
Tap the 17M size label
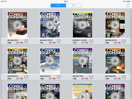pos(74,43)
